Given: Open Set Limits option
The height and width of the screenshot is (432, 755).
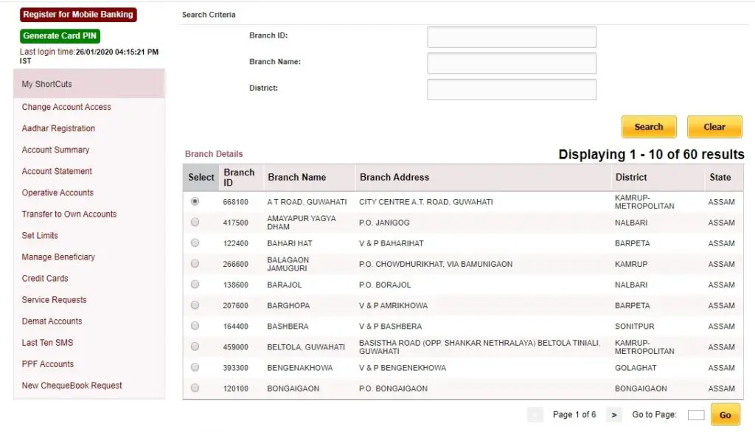Looking at the screenshot, I should pos(40,235).
